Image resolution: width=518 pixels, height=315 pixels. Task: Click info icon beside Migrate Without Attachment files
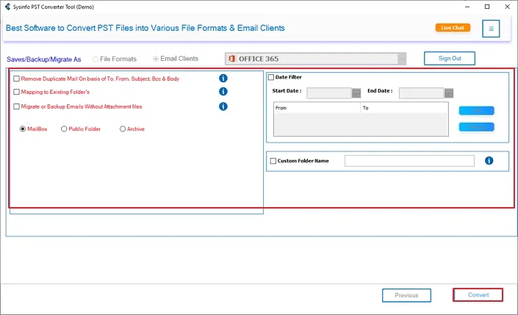tap(223, 106)
